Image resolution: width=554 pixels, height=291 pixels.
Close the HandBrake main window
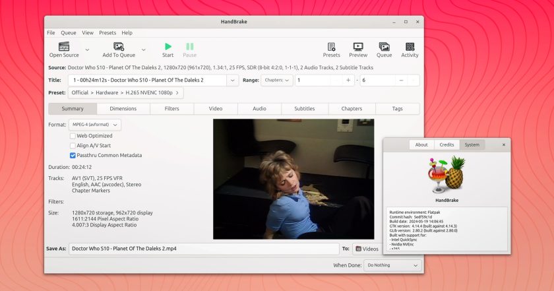(417, 22)
